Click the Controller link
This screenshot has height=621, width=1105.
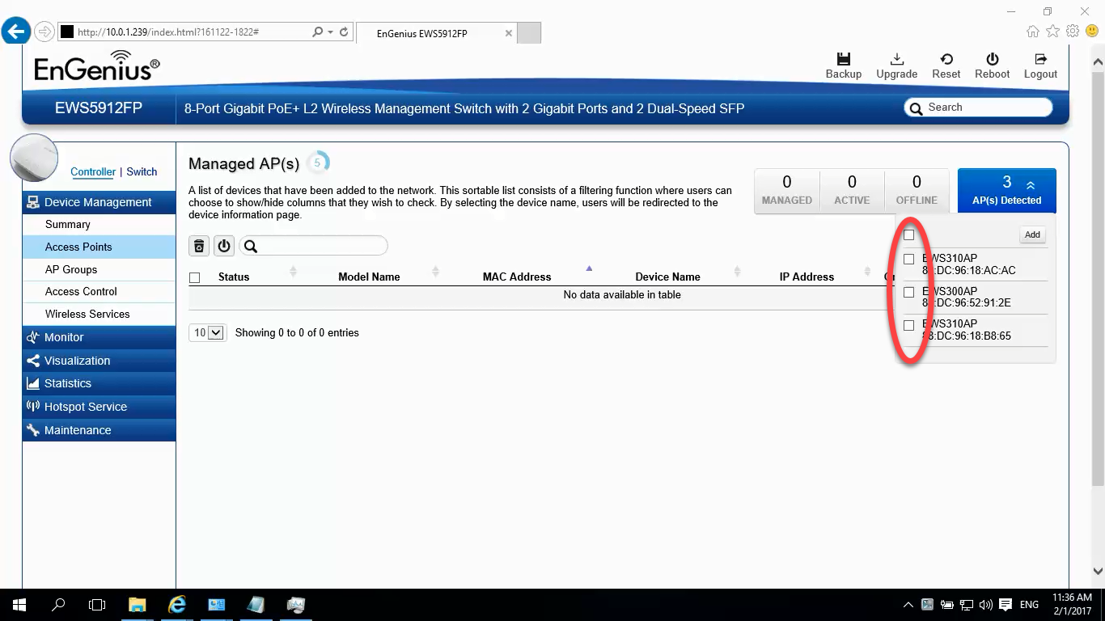(93, 171)
